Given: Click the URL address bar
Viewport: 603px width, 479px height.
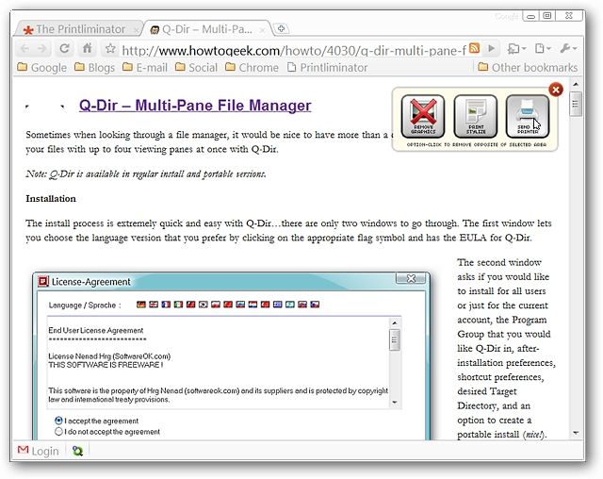Looking at the screenshot, I should click(x=293, y=50).
